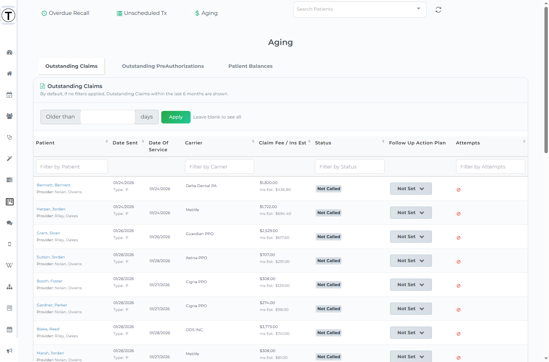Image resolution: width=549 pixels, height=362 pixels.
Task: Open the Aging menu item
Action: (206, 13)
